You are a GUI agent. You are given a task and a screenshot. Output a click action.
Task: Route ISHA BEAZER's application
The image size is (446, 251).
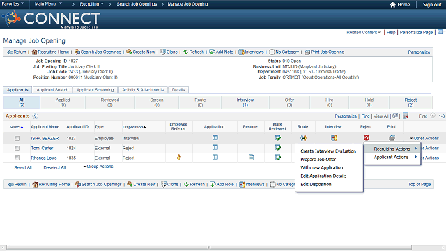click(x=303, y=138)
